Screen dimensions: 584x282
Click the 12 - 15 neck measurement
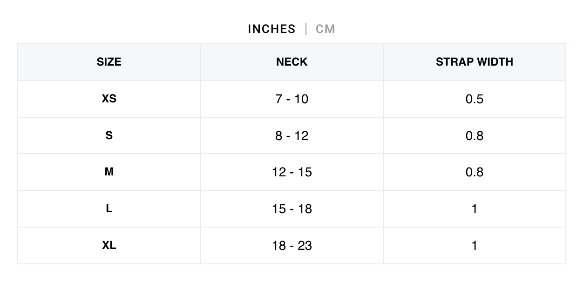[x=292, y=172]
